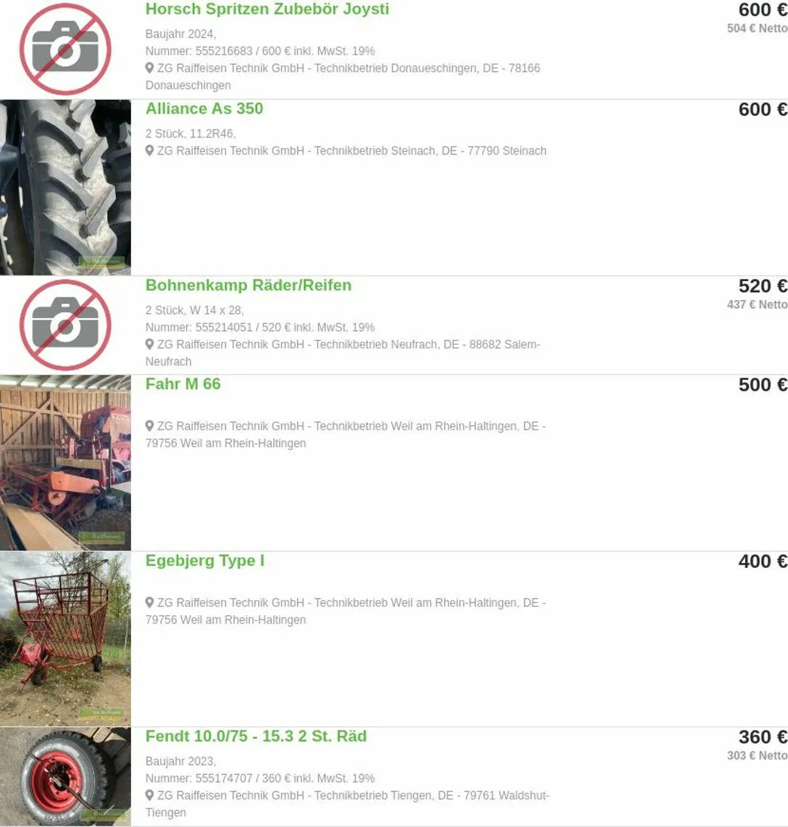Open the Fahr M 66 listing title
The width and height of the screenshot is (788, 827).
coord(183,384)
